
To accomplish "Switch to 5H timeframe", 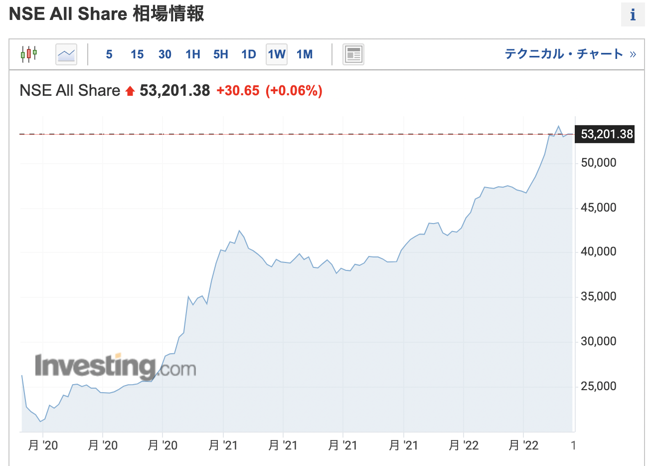I will pyautogui.click(x=221, y=54).
